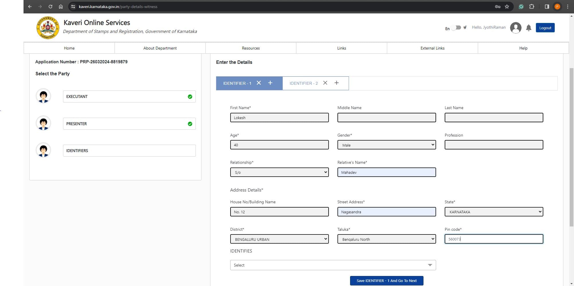Screen dimensions: 574x286
Task: Switch to the IDENTIFIER - 2 tab
Action: (304, 83)
